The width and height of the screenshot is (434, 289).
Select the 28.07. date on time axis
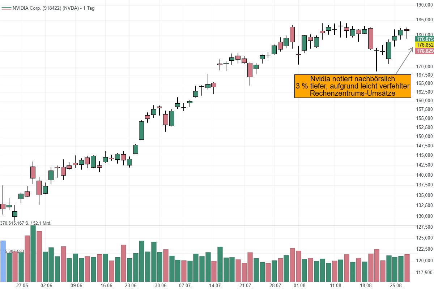tap(276, 285)
